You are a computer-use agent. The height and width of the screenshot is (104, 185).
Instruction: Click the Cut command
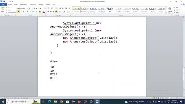(x=8, y=8)
